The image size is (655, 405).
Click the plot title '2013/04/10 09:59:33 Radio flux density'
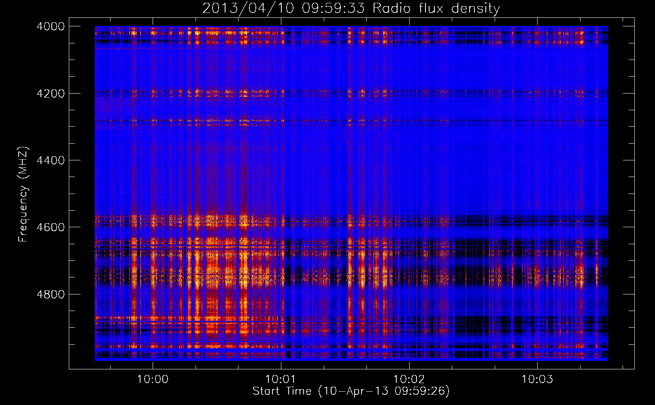pyautogui.click(x=351, y=9)
